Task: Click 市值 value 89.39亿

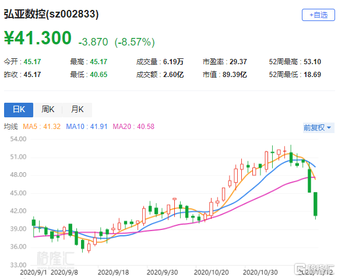Action: pyautogui.click(x=235, y=75)
